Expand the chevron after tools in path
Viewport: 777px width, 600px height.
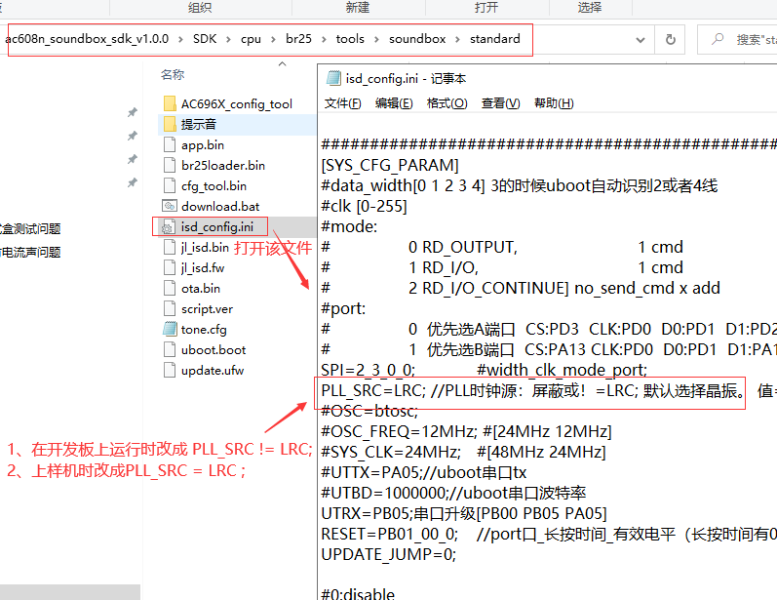click(x=376, y=39)
